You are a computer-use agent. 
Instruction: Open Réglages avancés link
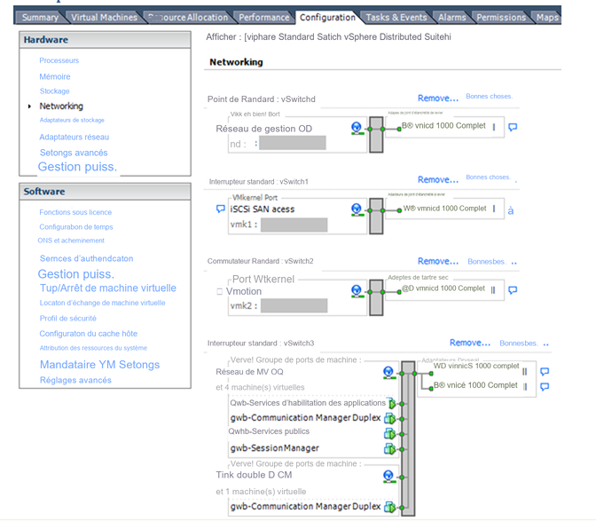click(x=75, y=380)
